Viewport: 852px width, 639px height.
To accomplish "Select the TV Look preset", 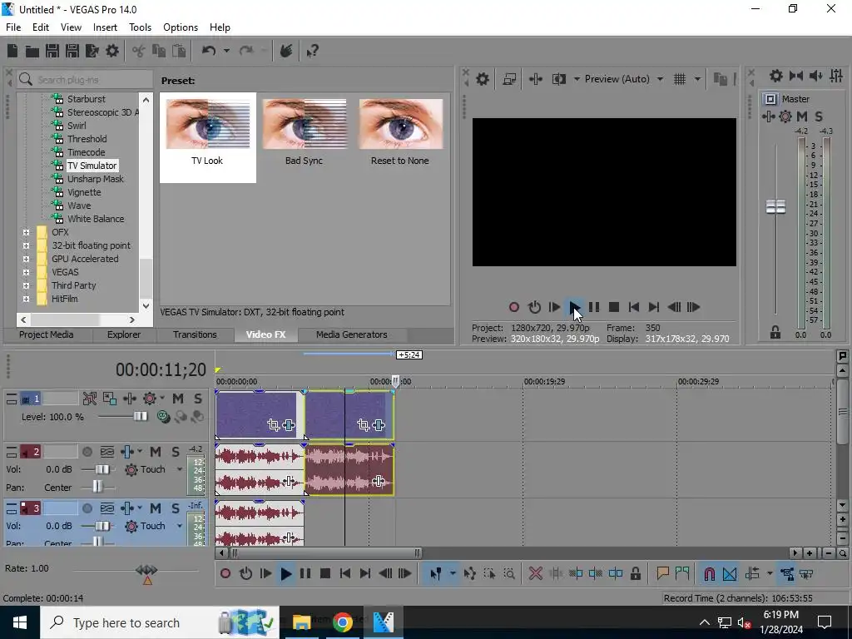I will point(207,137).
